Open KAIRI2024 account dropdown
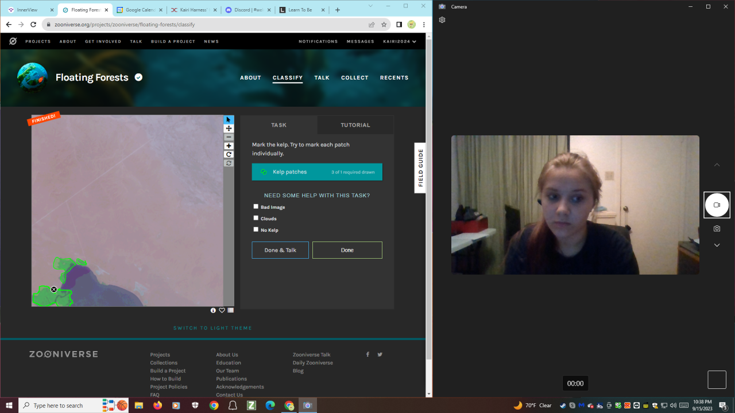Viewport: 735px width, 413px height. click(x=400, y=41)
